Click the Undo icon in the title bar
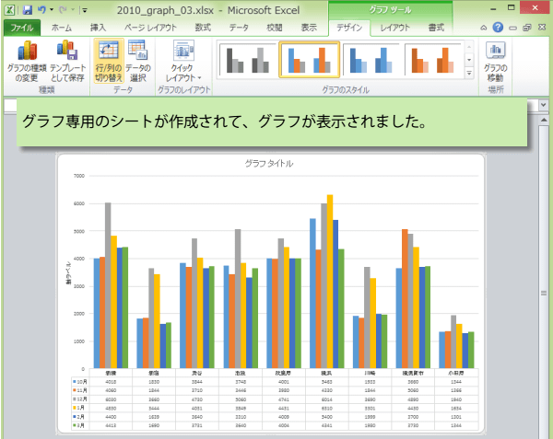Image resolution: width=553 pixels, height=439 pixels. coord(42,9)
